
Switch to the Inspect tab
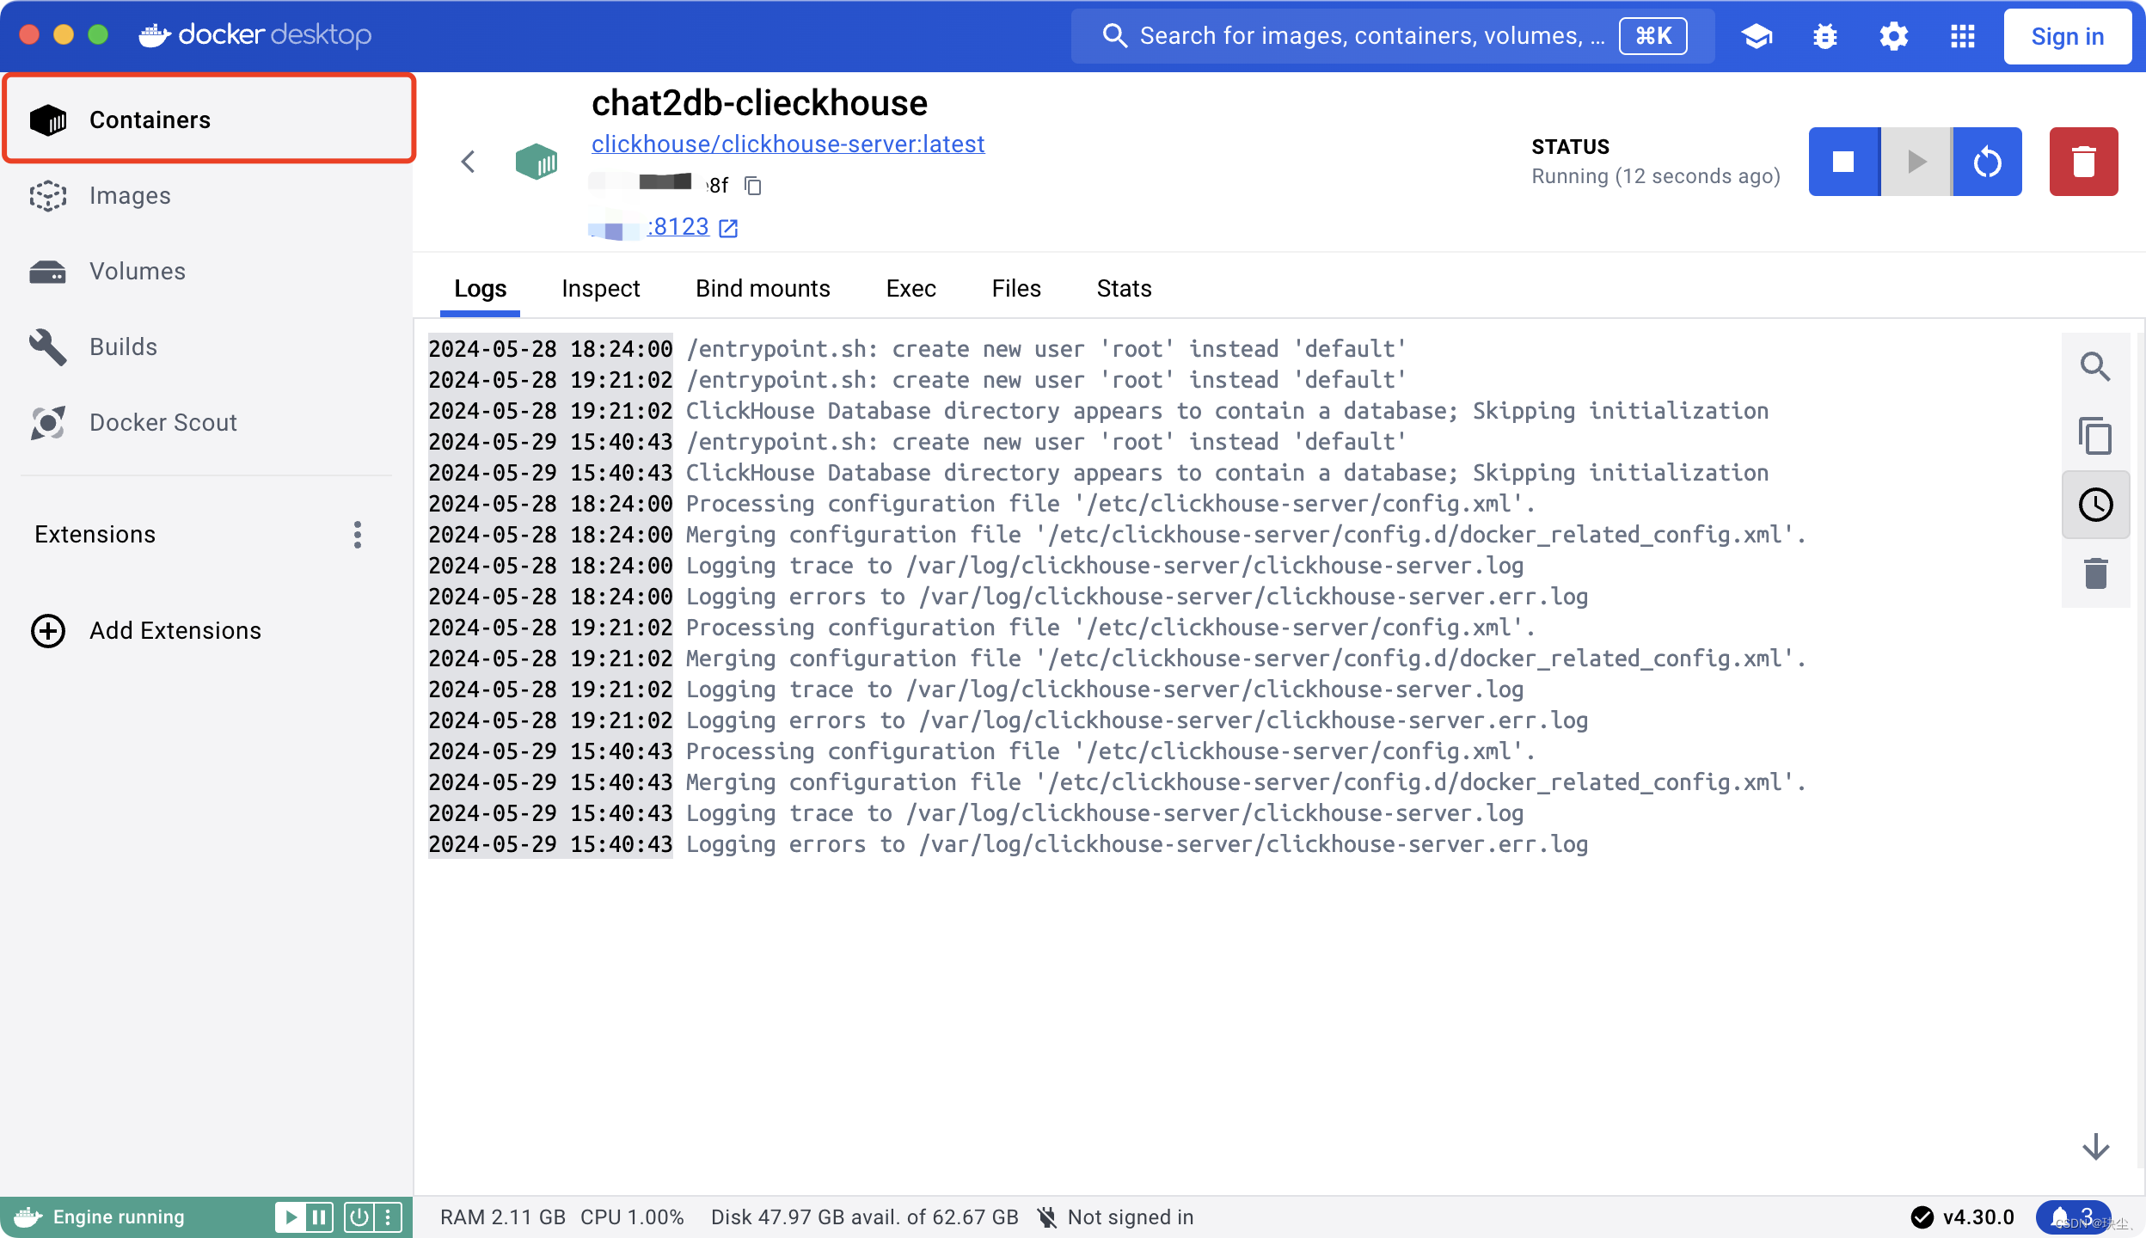pyautogui.click(x=601, y=289)
